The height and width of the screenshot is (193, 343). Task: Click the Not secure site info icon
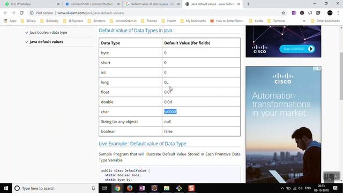pyautogui.click(x=32, y=13)
